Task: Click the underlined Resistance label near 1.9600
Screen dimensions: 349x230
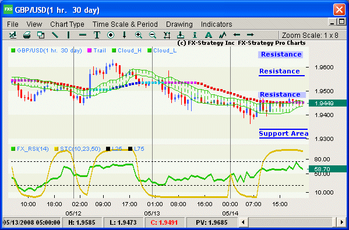Action: point(280,71)
